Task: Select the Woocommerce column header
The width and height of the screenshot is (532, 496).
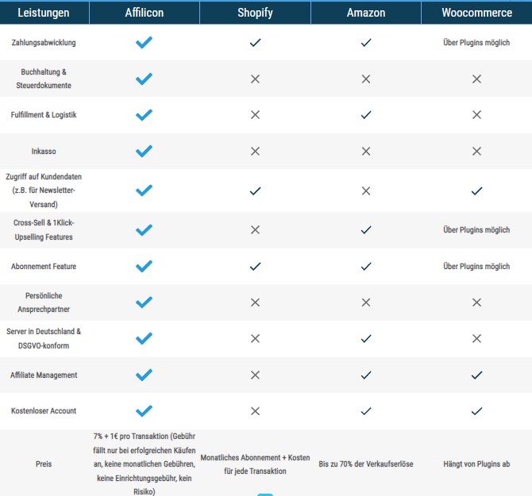Action: pos(476,13)
